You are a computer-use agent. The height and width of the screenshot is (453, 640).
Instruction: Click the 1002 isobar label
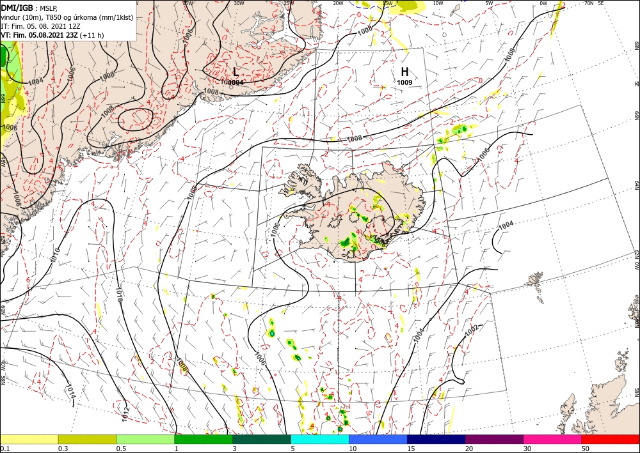point(472,329)
